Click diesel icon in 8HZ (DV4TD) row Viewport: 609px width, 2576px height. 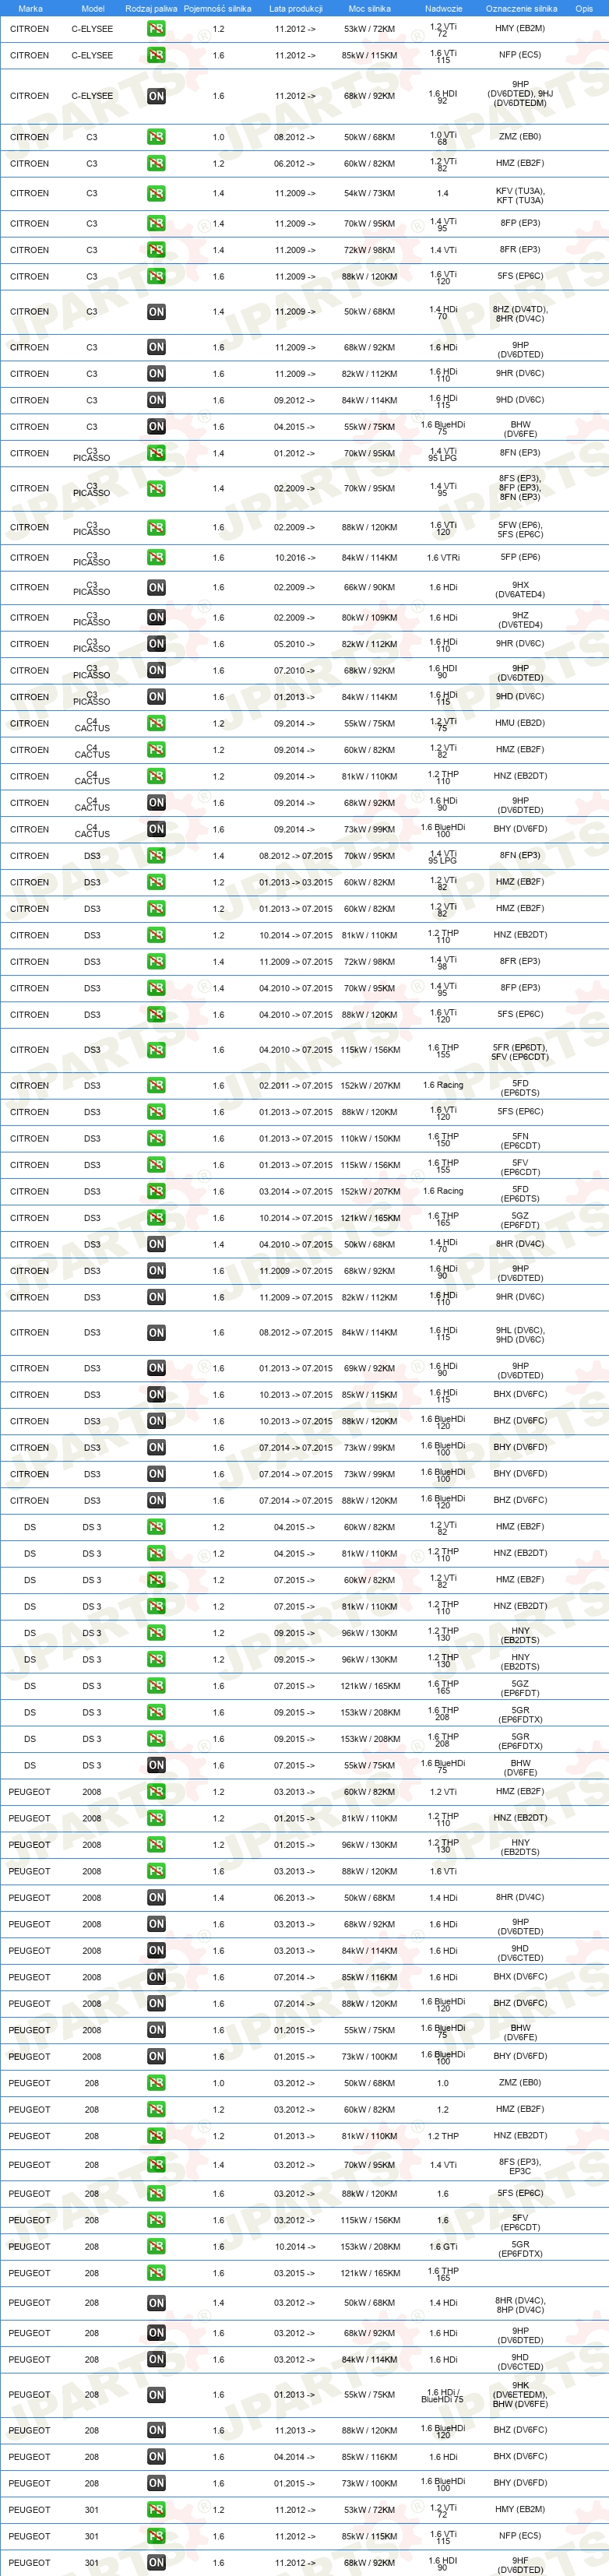156,312
